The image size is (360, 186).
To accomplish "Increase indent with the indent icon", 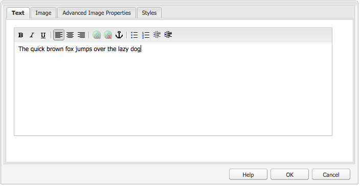I will pos(168,35).
